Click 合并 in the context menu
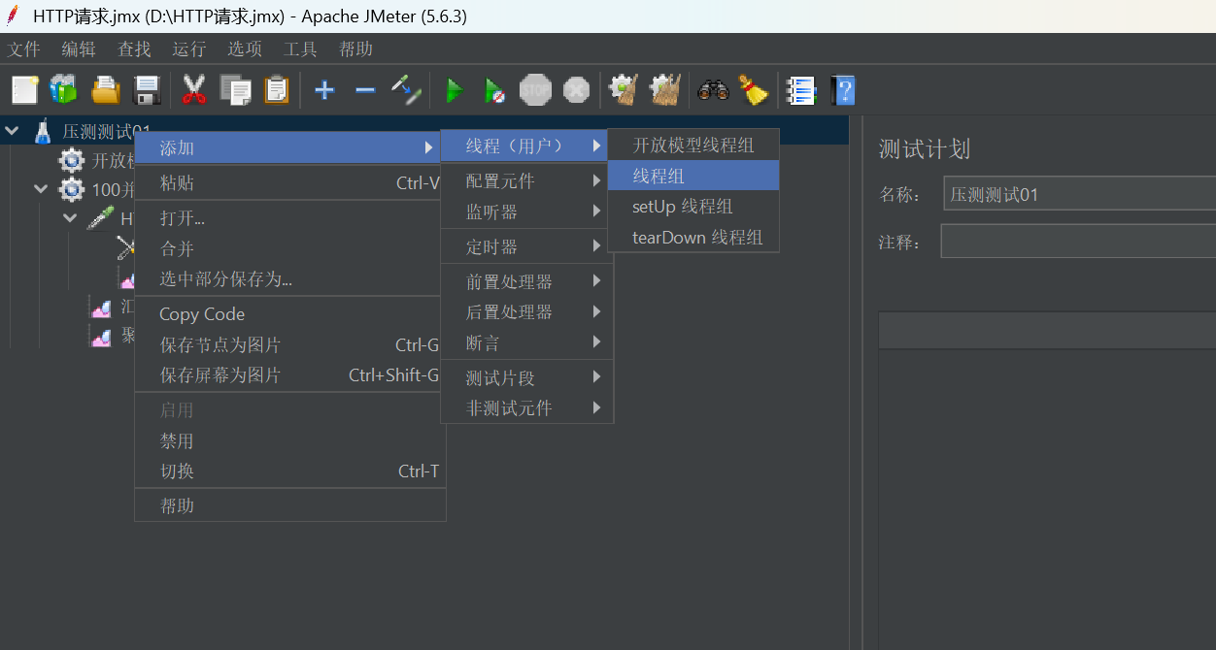This screenshot has height=650, width=1216. 289,248
